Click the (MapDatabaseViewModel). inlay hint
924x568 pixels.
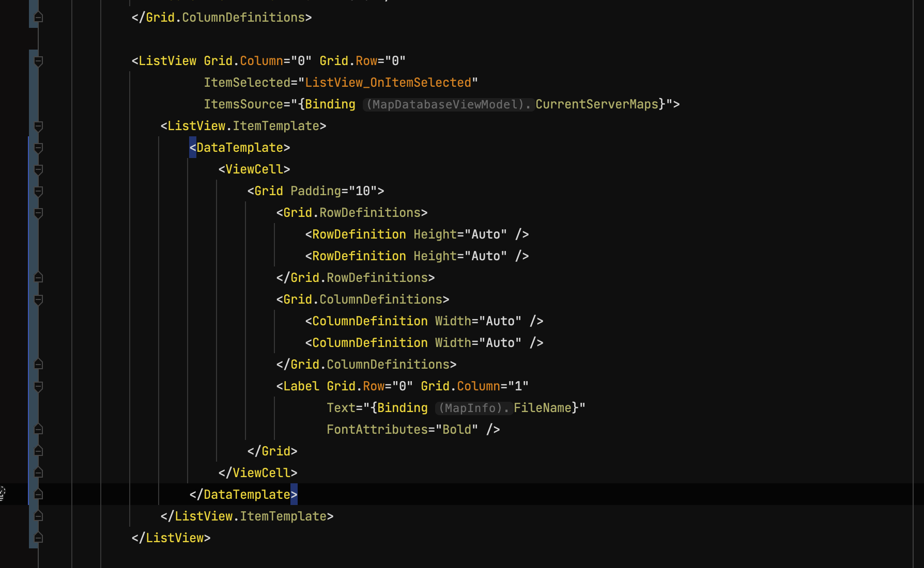point(449,104)
